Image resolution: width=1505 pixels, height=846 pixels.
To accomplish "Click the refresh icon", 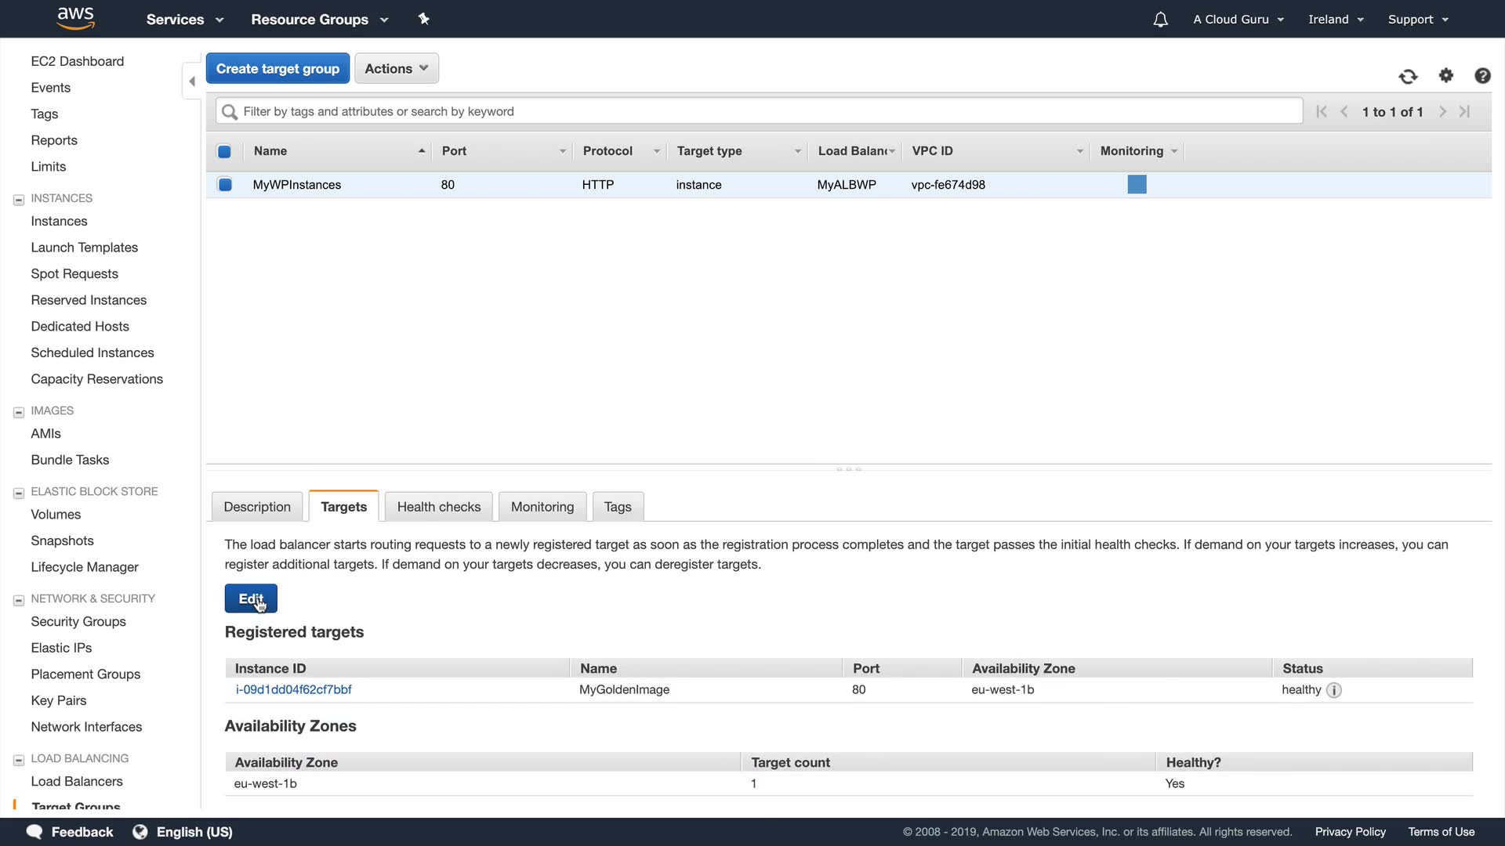I will (1408, 76).
